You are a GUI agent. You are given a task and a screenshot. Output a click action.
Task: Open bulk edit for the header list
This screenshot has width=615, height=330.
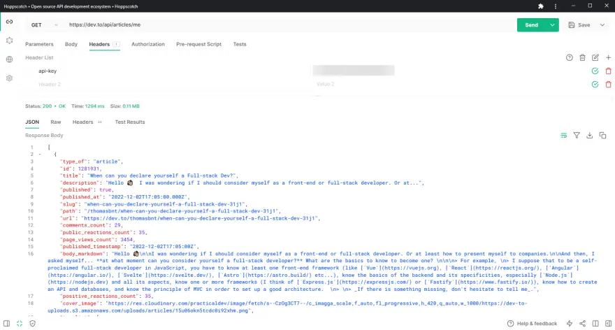click(x=595, y=57)
